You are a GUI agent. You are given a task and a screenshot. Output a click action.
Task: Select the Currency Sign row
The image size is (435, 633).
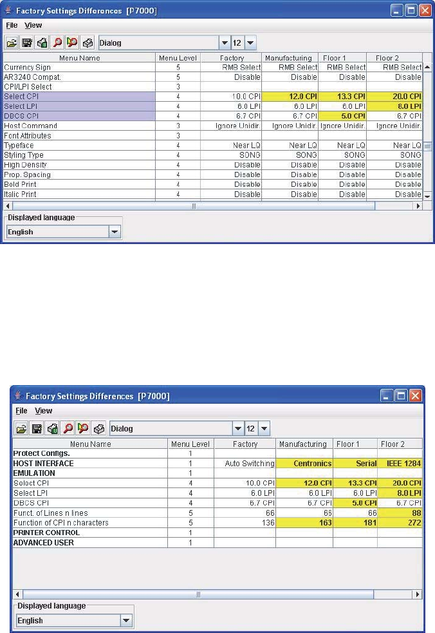tap(212, 68)
